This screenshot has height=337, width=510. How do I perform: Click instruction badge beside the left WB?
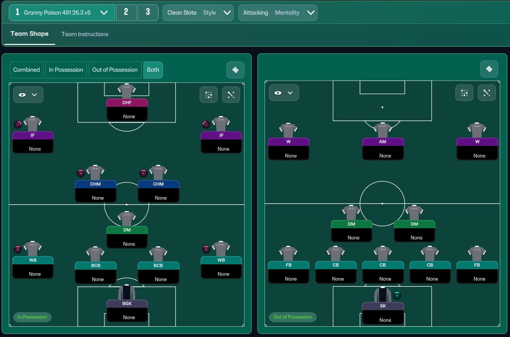pyautogui.click(x=18, y=249)
